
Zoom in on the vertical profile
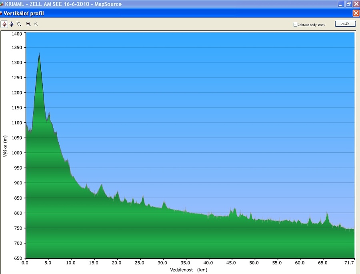pos(28,24)
